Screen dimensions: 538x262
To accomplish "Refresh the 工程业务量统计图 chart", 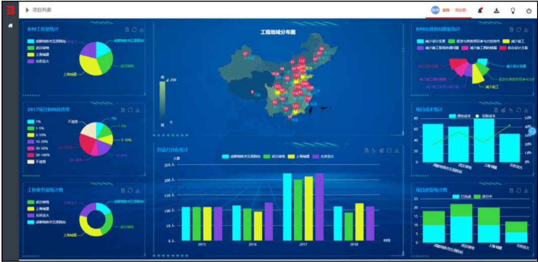I will (x=131, y=190).
